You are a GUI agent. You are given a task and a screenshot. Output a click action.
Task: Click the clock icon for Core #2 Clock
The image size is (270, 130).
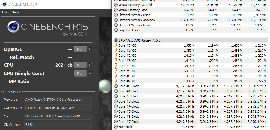[116, 96]
